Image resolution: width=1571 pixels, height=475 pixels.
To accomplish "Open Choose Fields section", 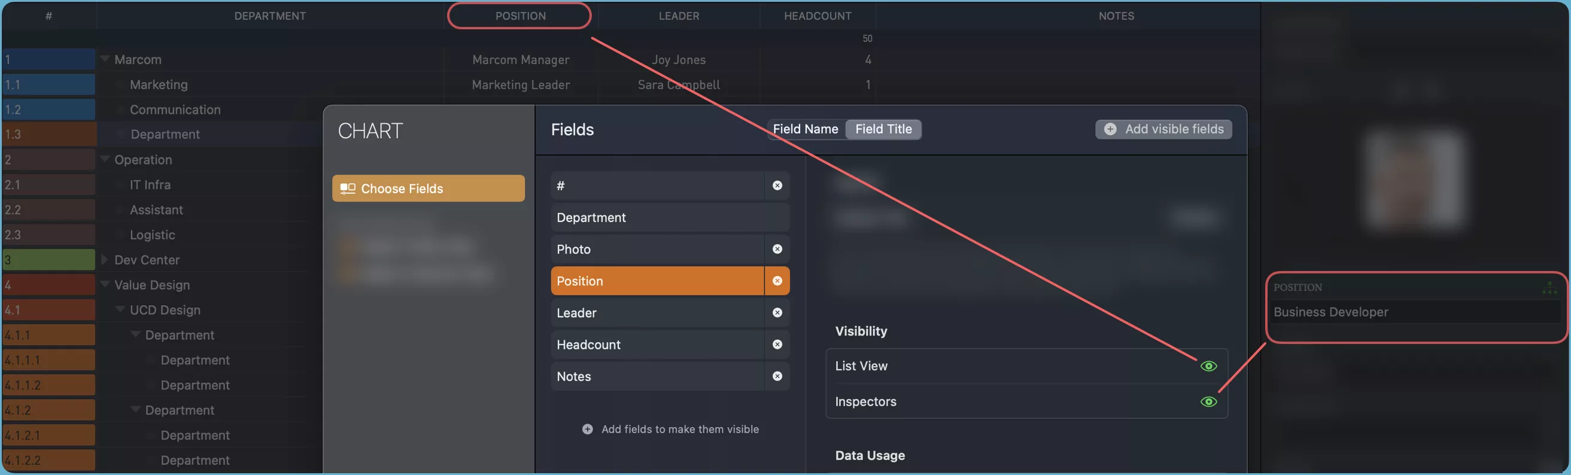I will pyautogui.click(x=428, y=188).
